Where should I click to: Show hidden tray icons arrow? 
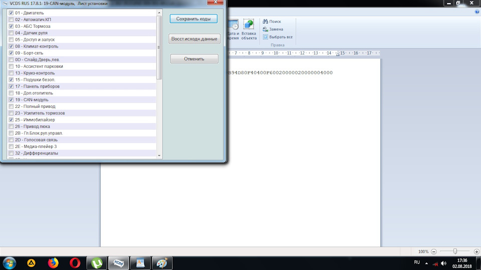pyautogui.click(x=426, y=263)
